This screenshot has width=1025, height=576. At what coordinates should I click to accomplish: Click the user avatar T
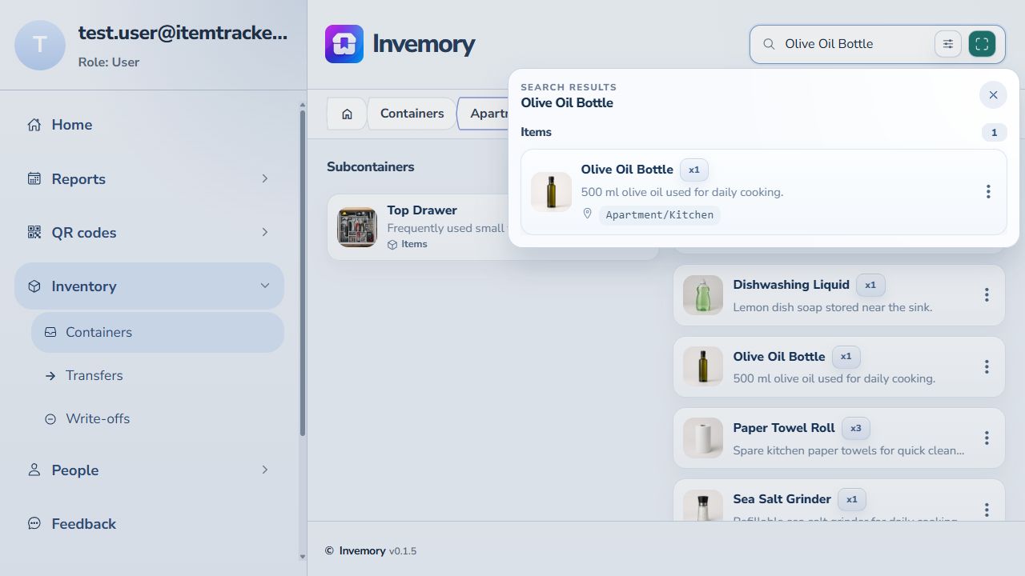pos(40,46)
